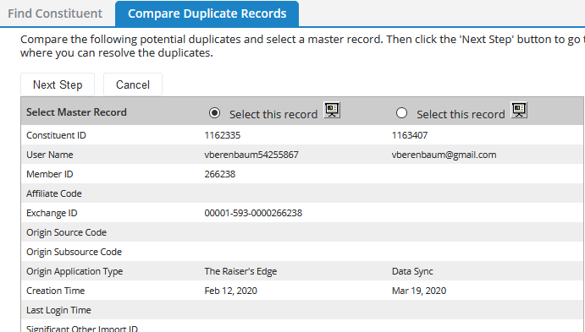Screen dimensions: 585x332
Task: Click creation time Feb 12, 2020
Action: (230, 291)
